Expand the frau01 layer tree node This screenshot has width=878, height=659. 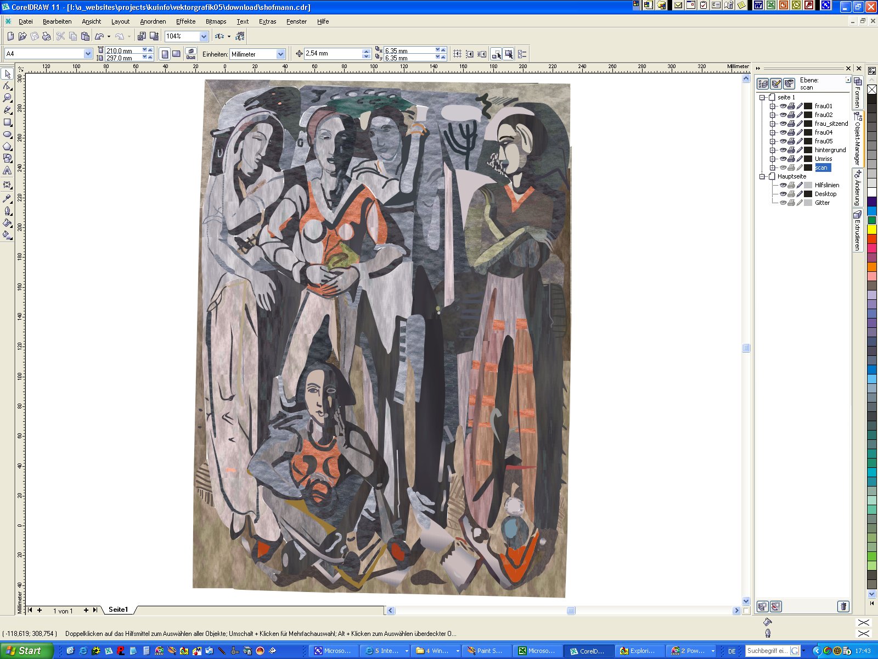pos(772,106)
